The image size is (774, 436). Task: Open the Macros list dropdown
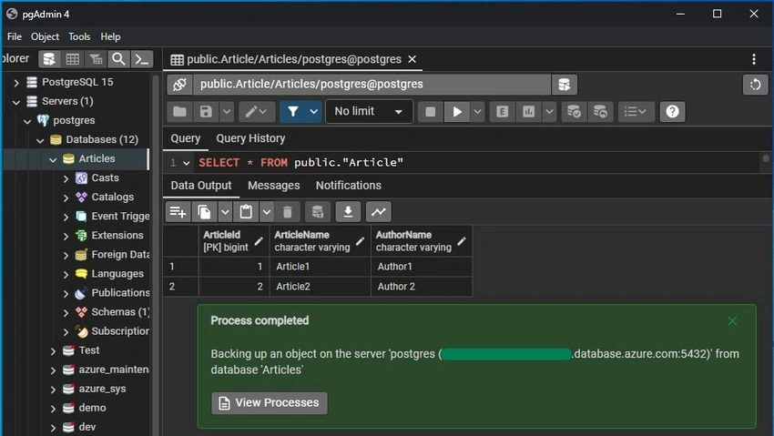pyautogui.click(x=636, y=112)
